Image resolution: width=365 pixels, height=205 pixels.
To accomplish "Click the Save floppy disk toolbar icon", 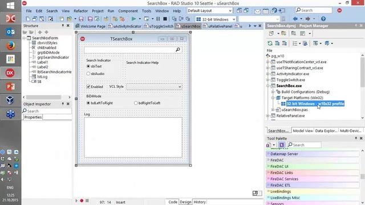I will coord(81,19).
